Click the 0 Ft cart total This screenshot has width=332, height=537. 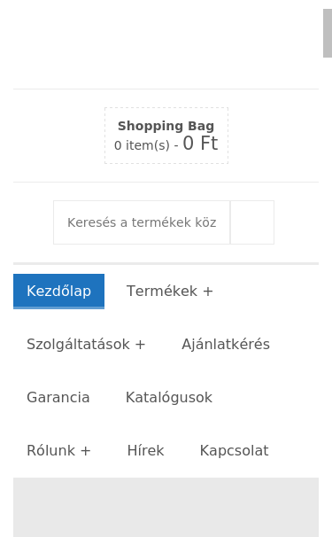[200, 144]
